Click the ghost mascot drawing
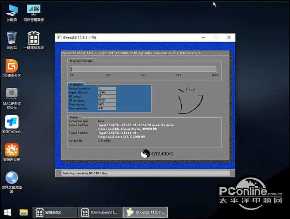This screenshot has height=219, width=290. coord(190,100)
